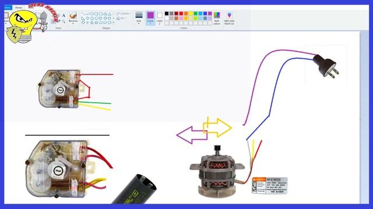This screenshot has height=209, width=373.
Task: Select the Five-point star shape
Action: pos(92,22)
